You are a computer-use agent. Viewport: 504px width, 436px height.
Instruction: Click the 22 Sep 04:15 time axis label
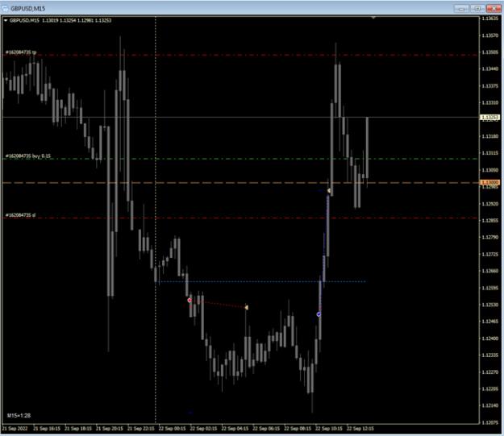[235, 428]
